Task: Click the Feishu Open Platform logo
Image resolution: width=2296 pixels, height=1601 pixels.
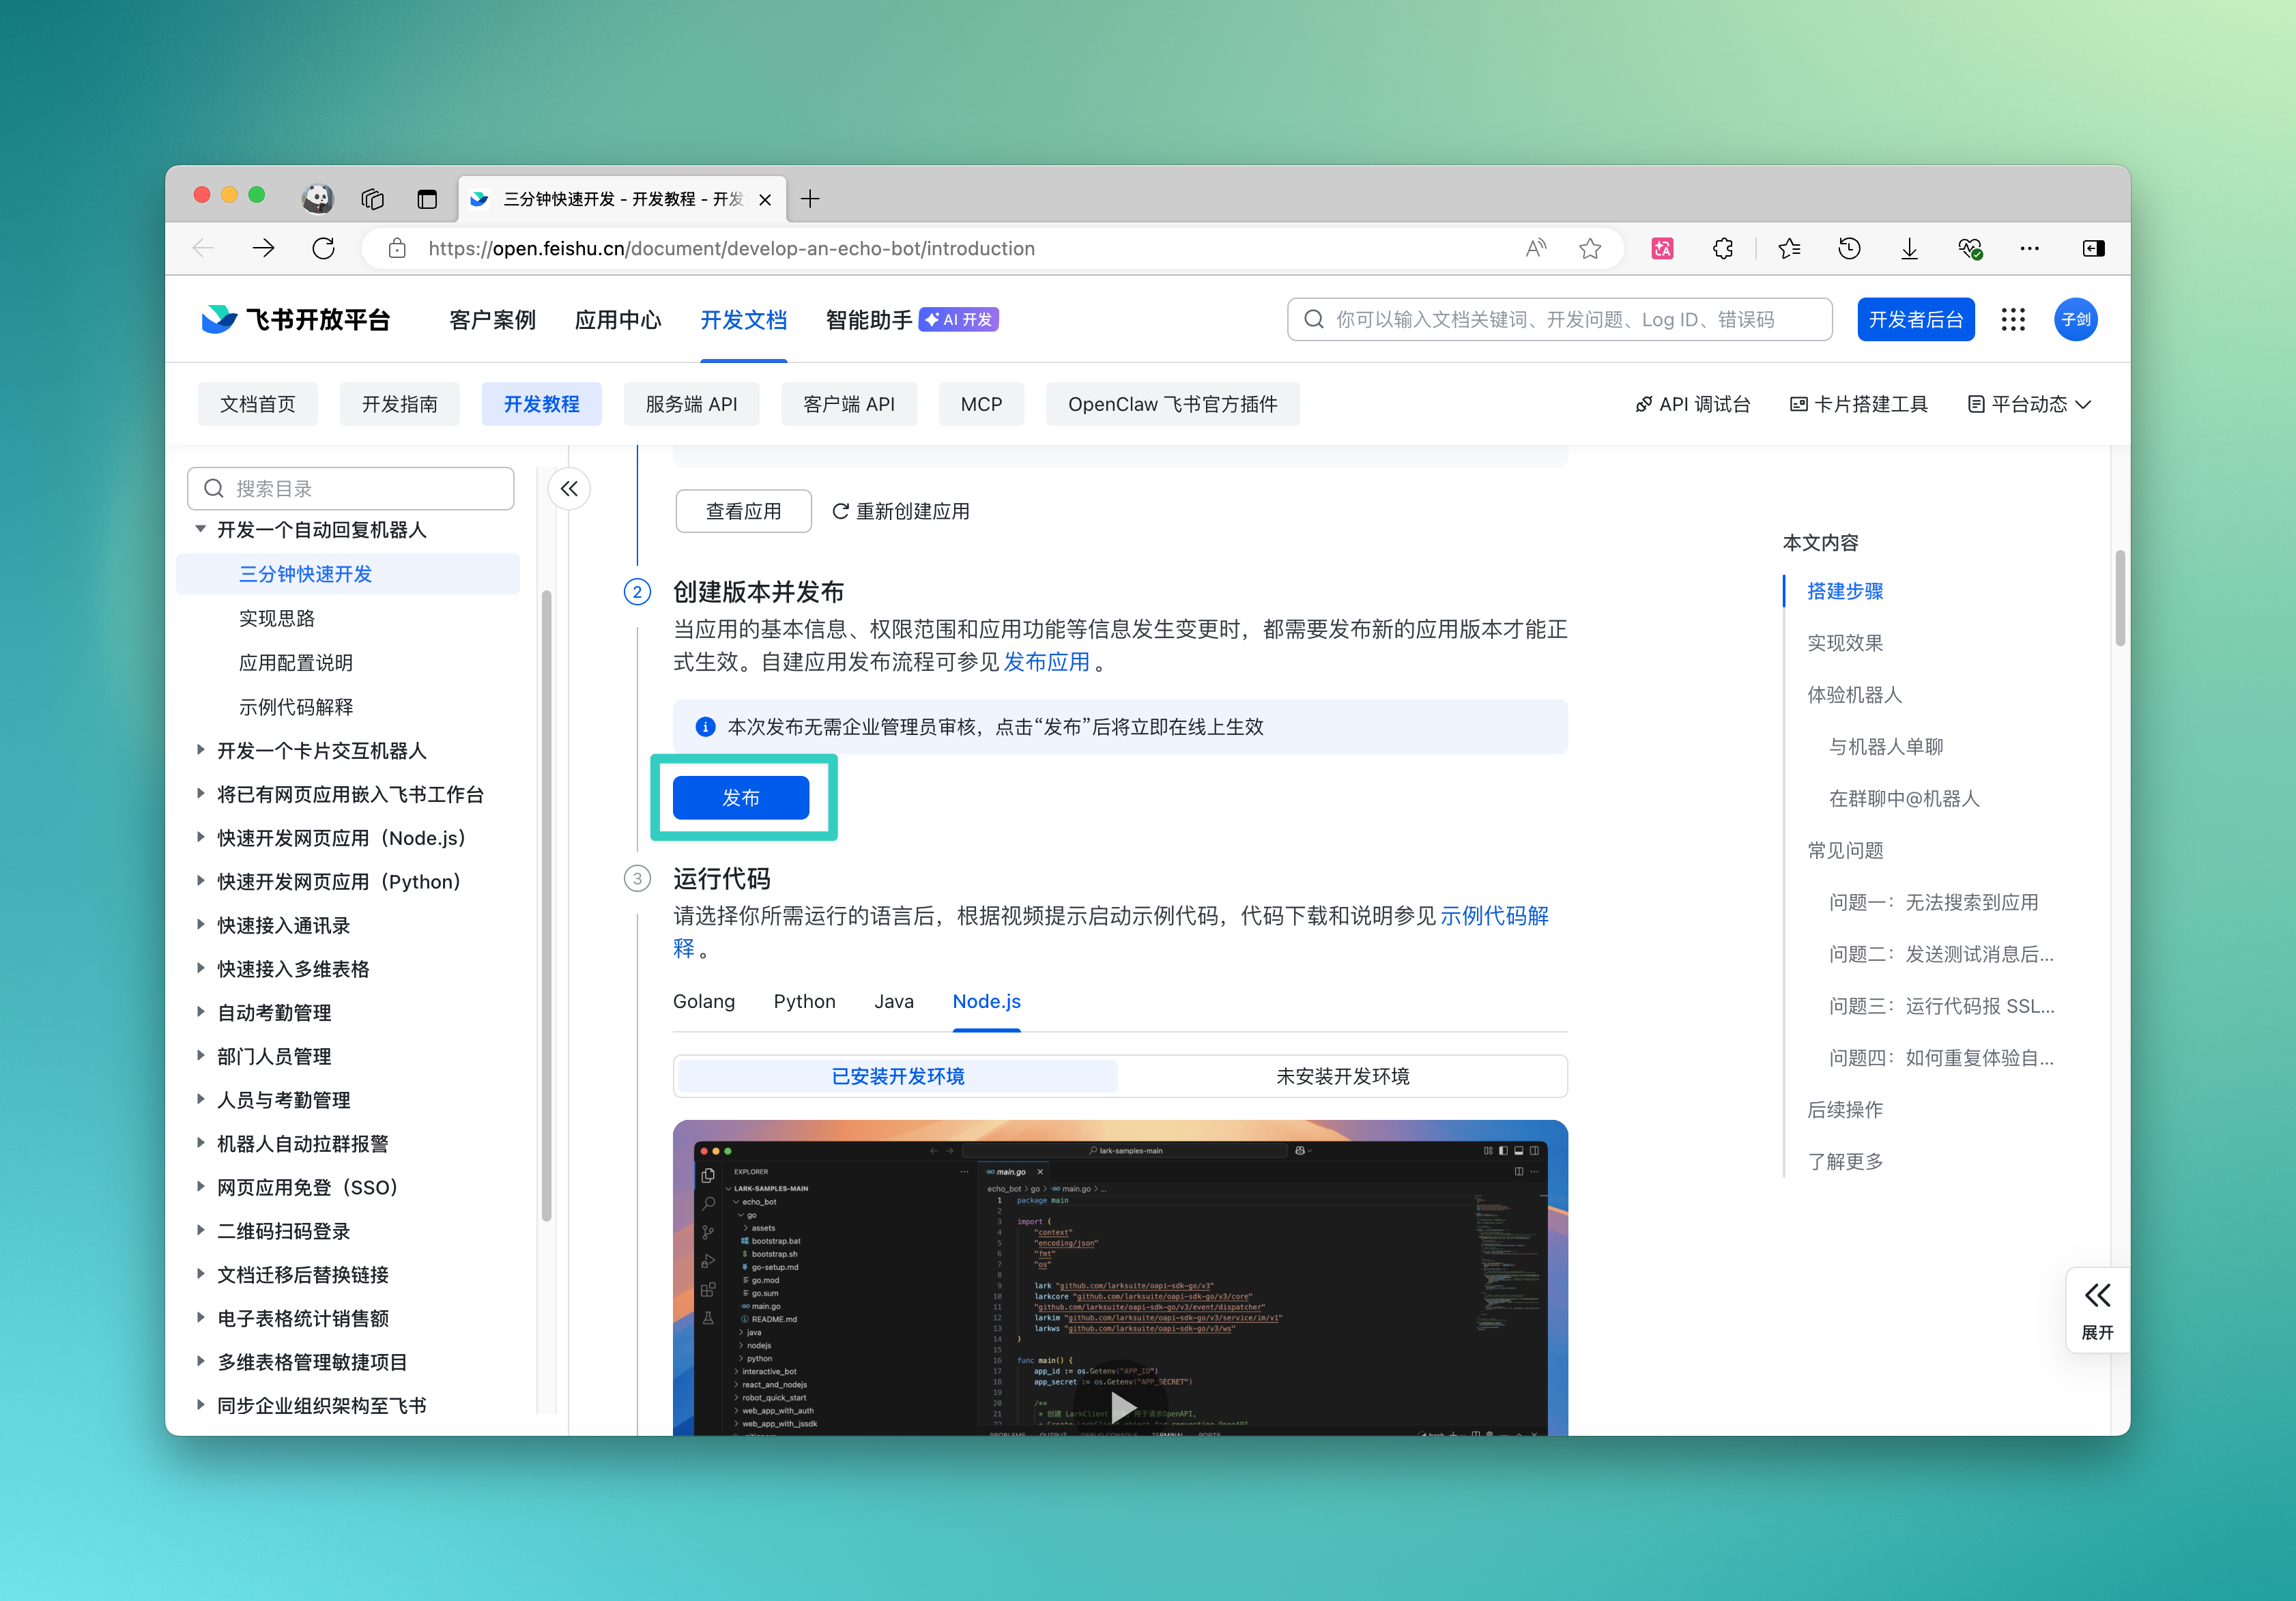Action: coord(296,319)
